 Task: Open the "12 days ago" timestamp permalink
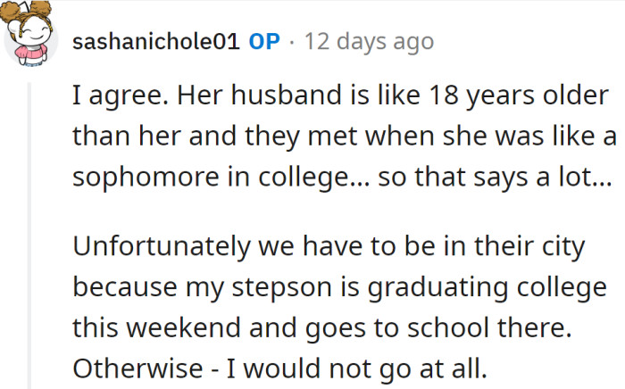coord(369,42)
